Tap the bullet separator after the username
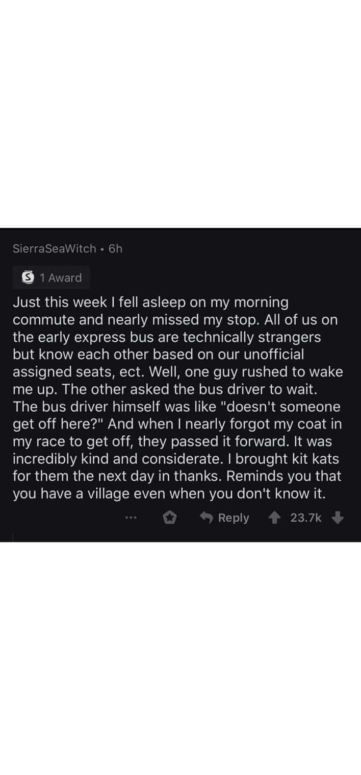Image resolution: width=361 pixels, height=775 pixels. [102, 249]
